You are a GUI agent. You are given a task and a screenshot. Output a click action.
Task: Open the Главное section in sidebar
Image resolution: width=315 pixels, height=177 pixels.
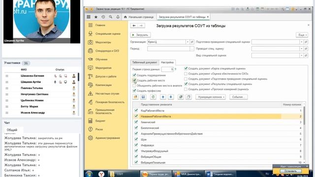pos(100,25)
